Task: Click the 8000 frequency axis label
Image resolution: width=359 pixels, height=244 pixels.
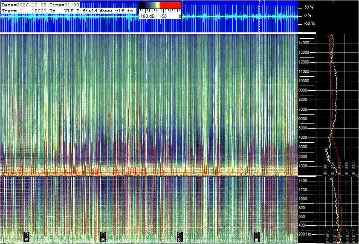Action: (x=303, y=100)
